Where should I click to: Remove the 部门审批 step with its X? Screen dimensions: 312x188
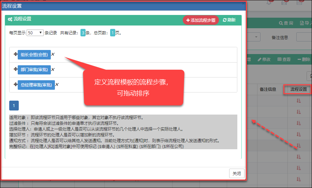pyautogui.click(x=53, y=69)
